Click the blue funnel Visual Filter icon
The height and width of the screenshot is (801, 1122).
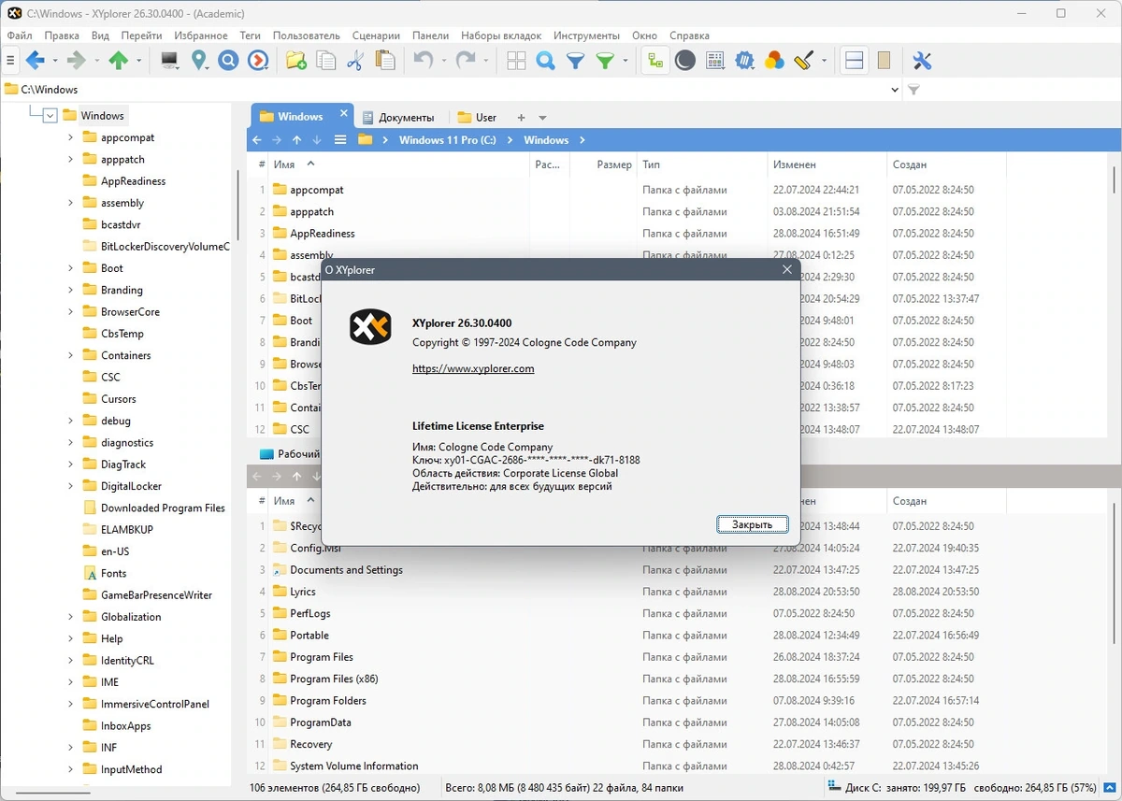(x=576, y=61)
